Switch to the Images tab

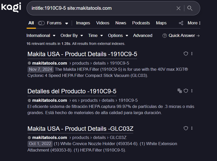[83, 23]
